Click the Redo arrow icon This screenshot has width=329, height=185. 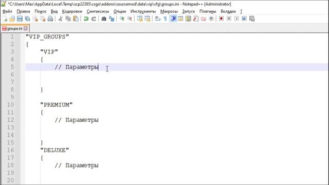94,19
